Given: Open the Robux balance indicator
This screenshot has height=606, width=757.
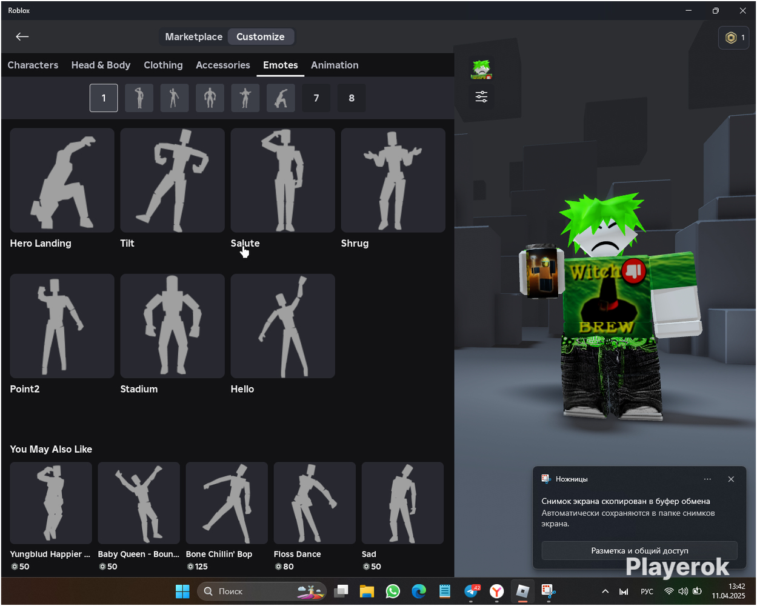Looking at the screenshot, I should tap(733, 38).
